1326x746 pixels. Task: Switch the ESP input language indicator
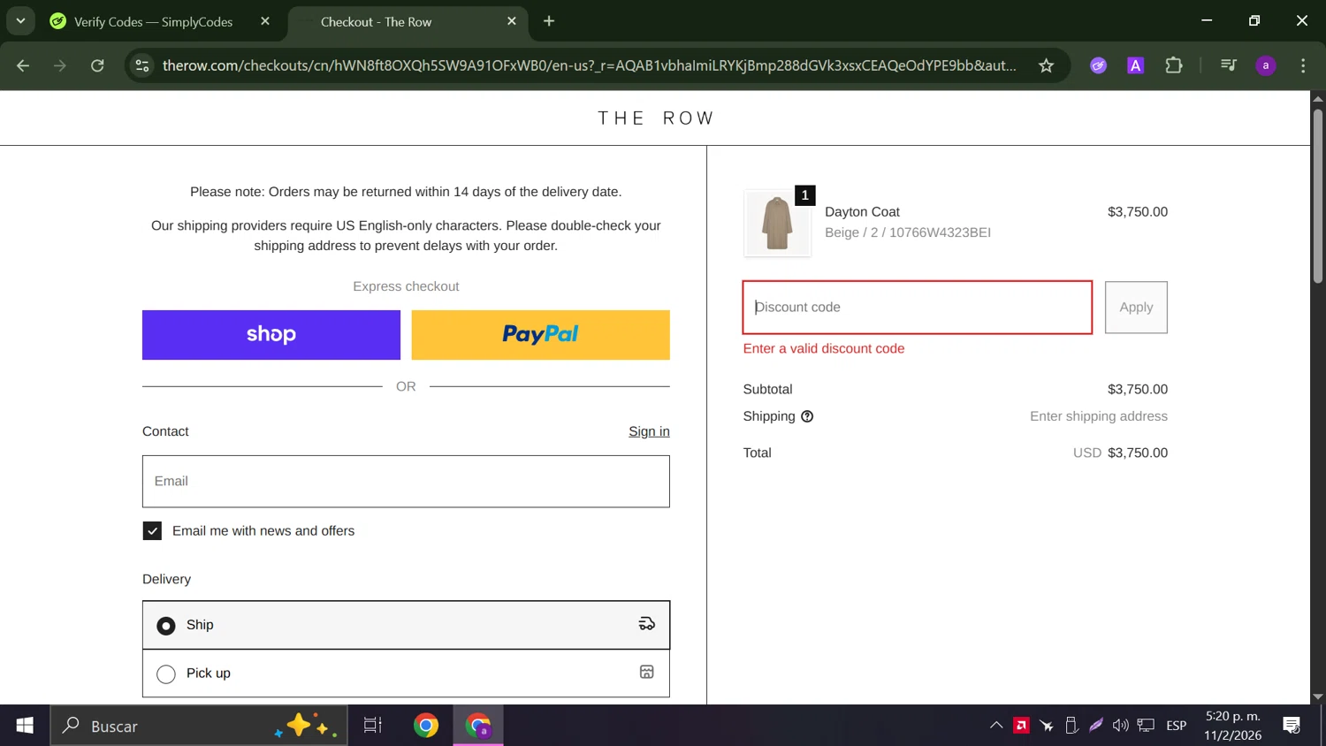[1177, 726]
